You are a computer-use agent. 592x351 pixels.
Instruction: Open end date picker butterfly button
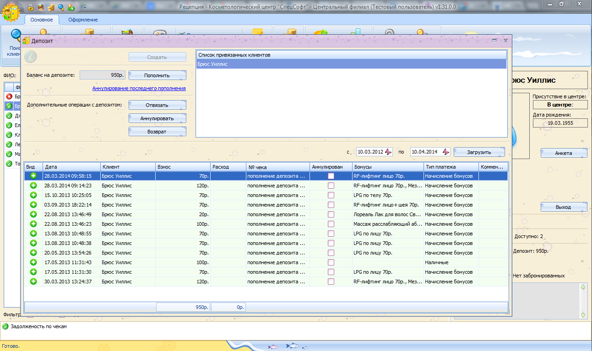tap(445, 152)
